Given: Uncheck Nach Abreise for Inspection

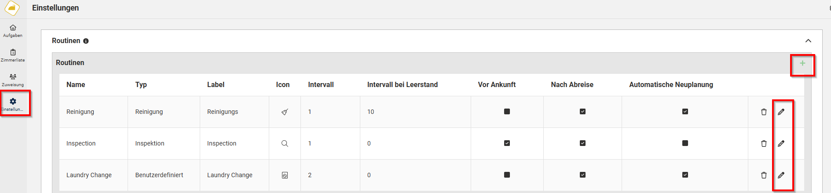Looking at the screenshot, I should (582, 143).
